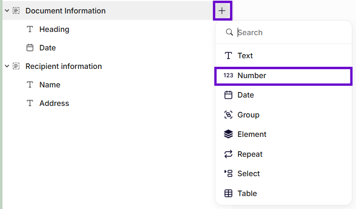The image size is (356, 209).
Task: Click the calendar icon for Date type
Action: click(228, 95)
